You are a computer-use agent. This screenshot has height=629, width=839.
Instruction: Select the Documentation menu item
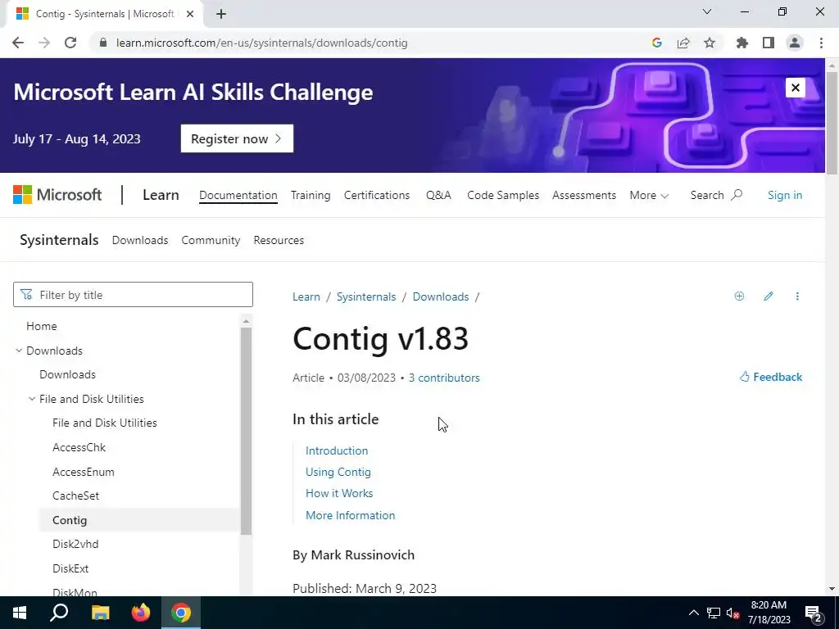point(238,195)
